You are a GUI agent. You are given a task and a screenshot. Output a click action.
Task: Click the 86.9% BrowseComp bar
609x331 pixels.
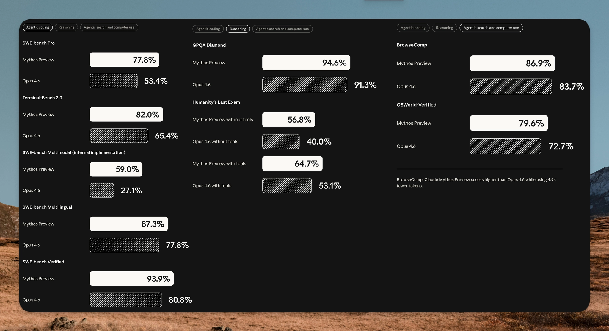[x=512, y=63]
